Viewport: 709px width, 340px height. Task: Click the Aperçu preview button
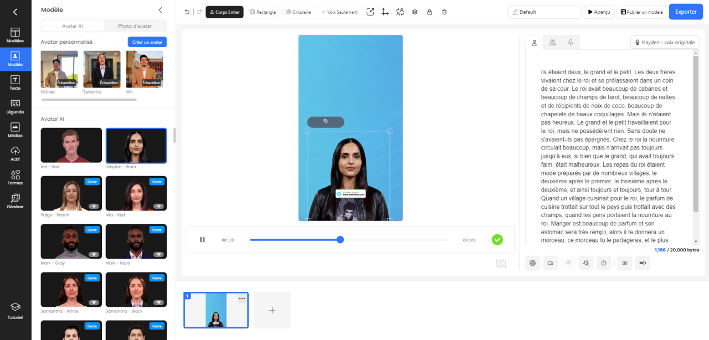pyautogui.click(x=599, y=12)
